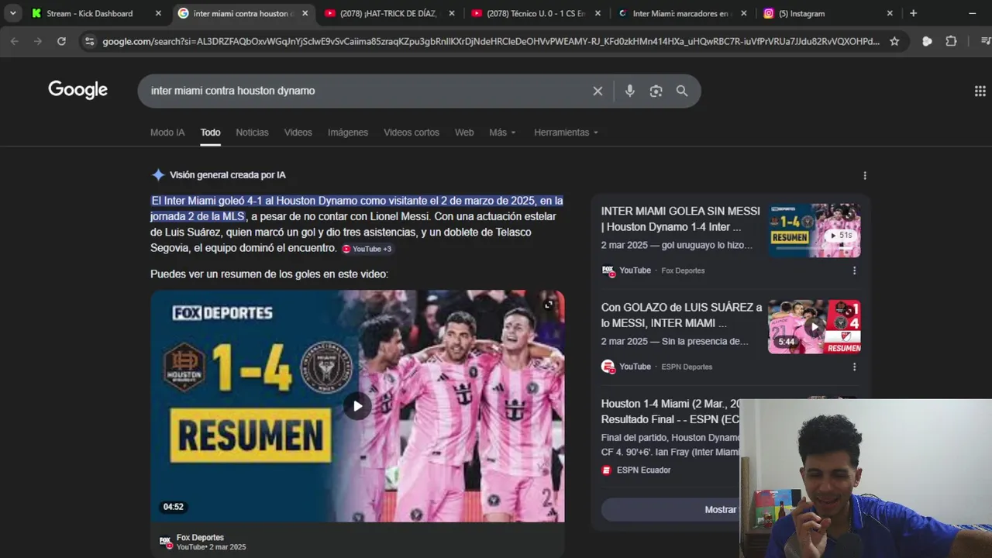Click the Visión general creada por IA heading
Viewport: 992px width, 558px height.
click(228, 175)
